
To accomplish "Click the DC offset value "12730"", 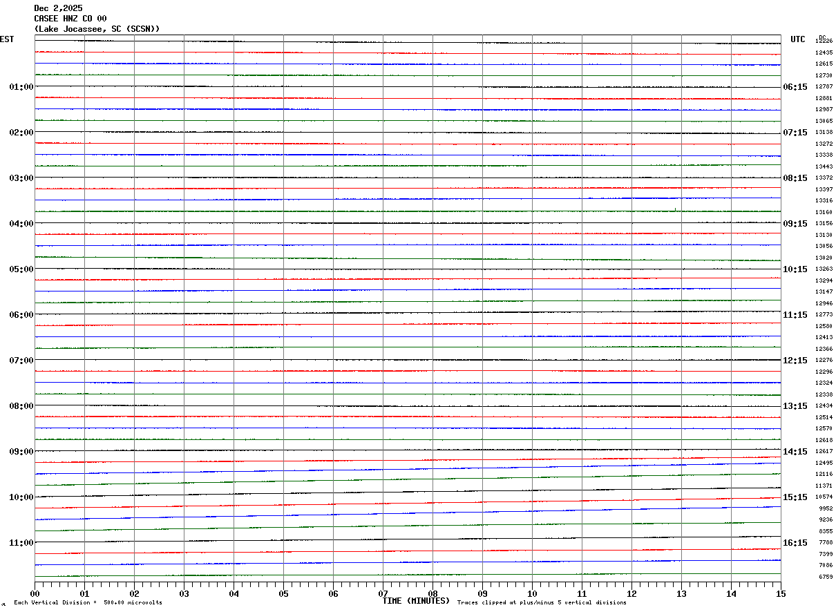I will pyautogui.click(x=824, y=76).
